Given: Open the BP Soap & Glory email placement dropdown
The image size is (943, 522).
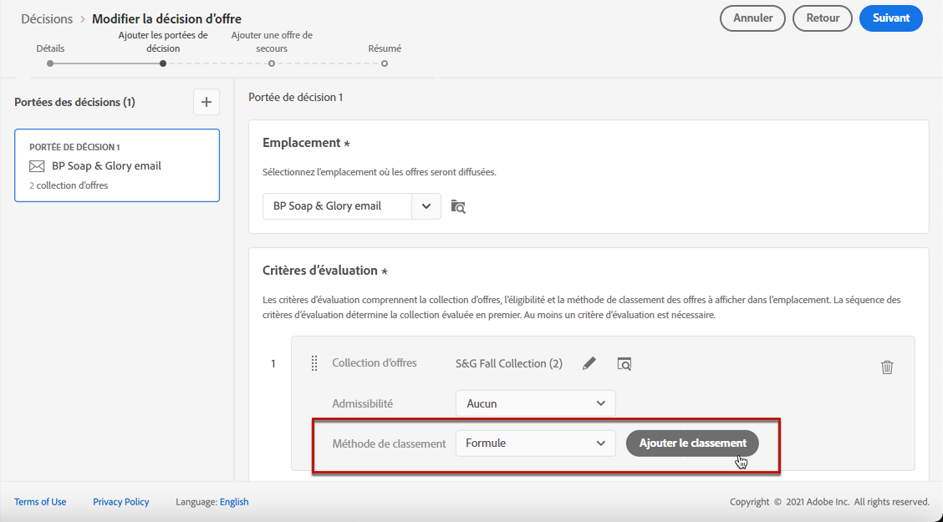Looking at the screenshot, I should point(352,206).
